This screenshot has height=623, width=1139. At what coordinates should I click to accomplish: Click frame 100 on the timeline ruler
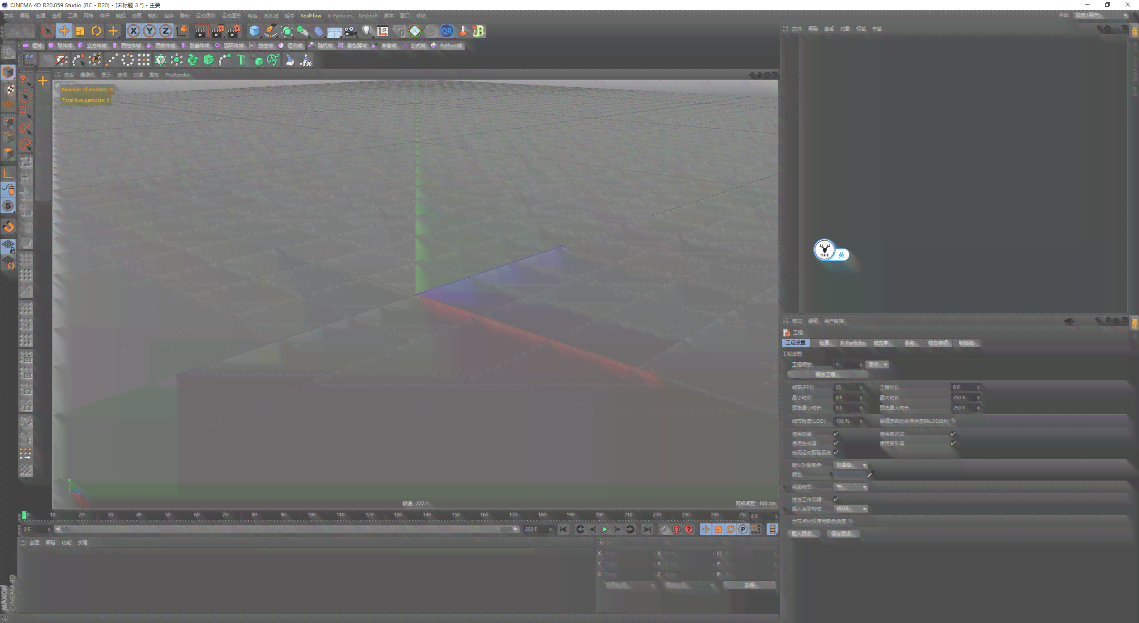click(x=311, y=515)
